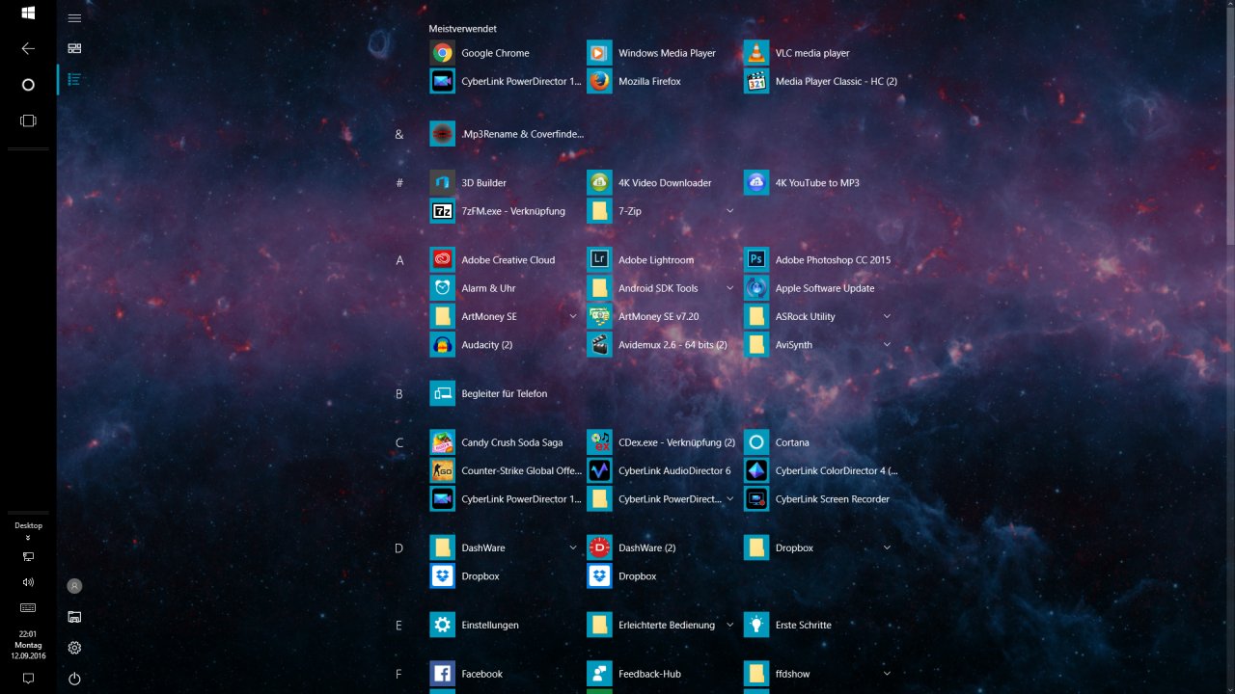This screenshot has width=1235, height=694.
Task: Open the volume control in tray
Action: pos(28,582)
